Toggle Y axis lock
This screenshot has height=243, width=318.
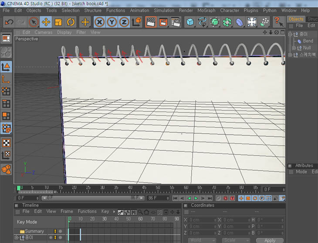click(x=112, y=22)
